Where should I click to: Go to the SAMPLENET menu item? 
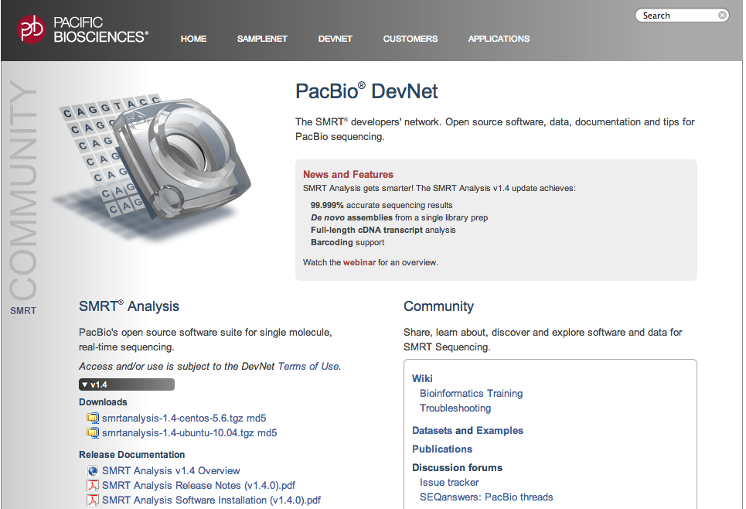pos(262,39)
